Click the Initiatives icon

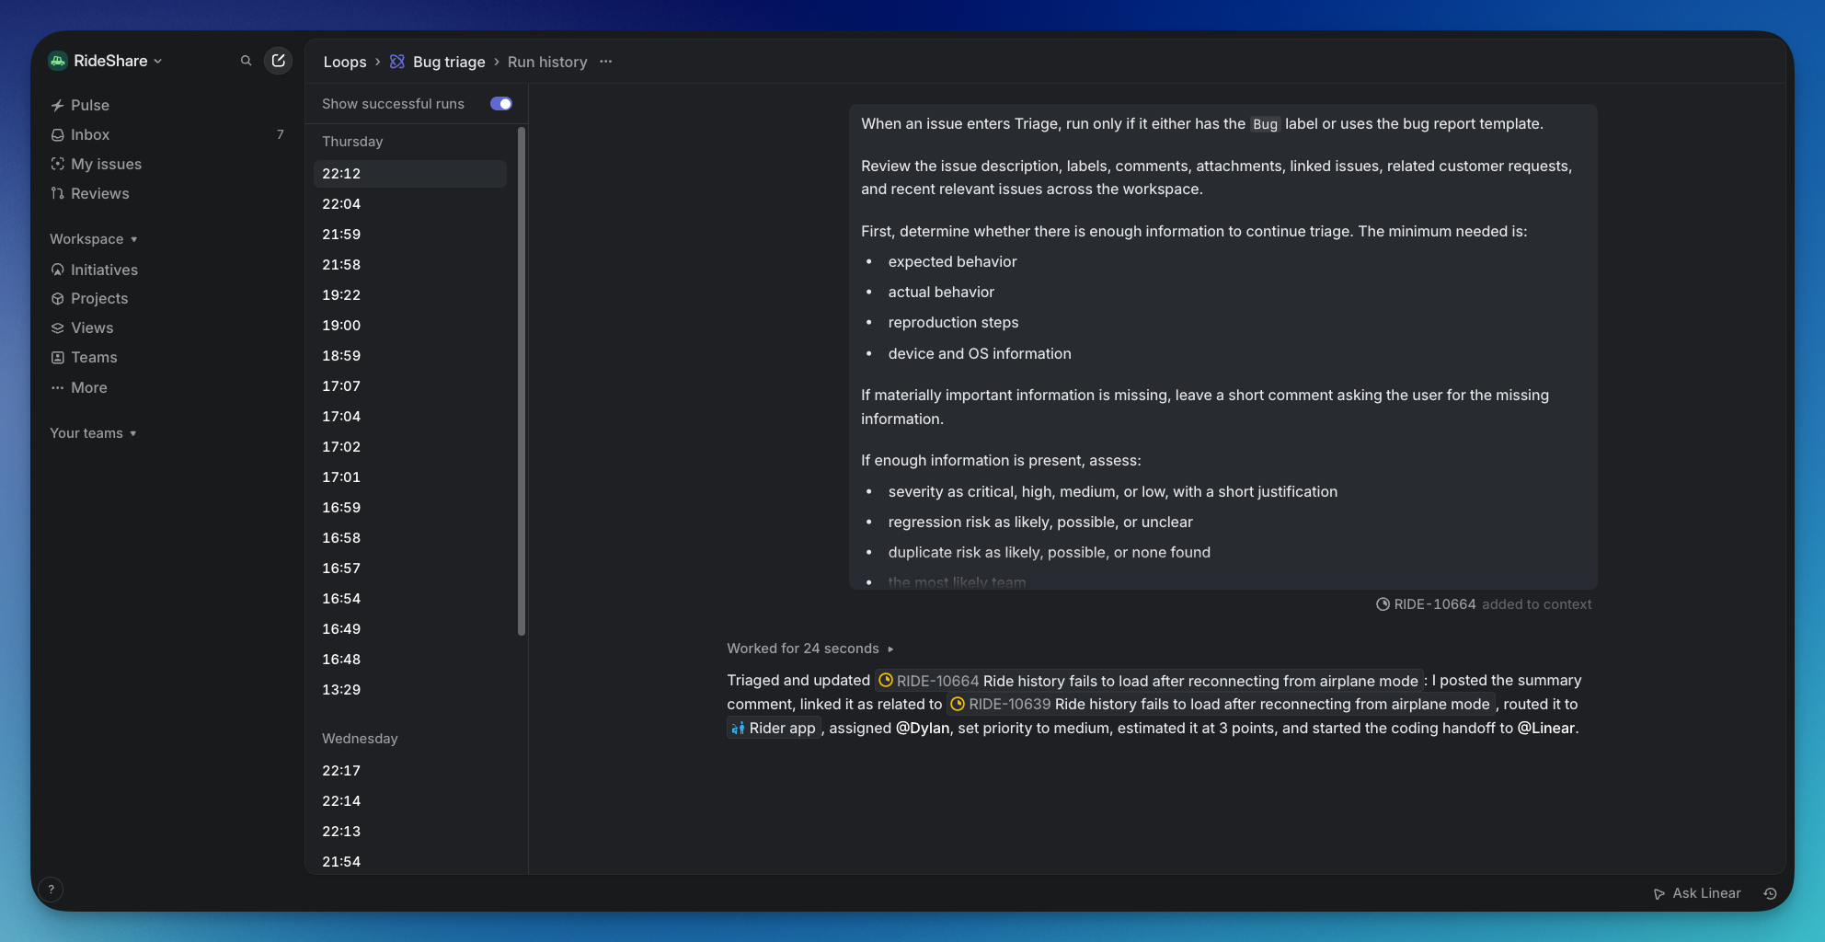(x=58, y=270)
